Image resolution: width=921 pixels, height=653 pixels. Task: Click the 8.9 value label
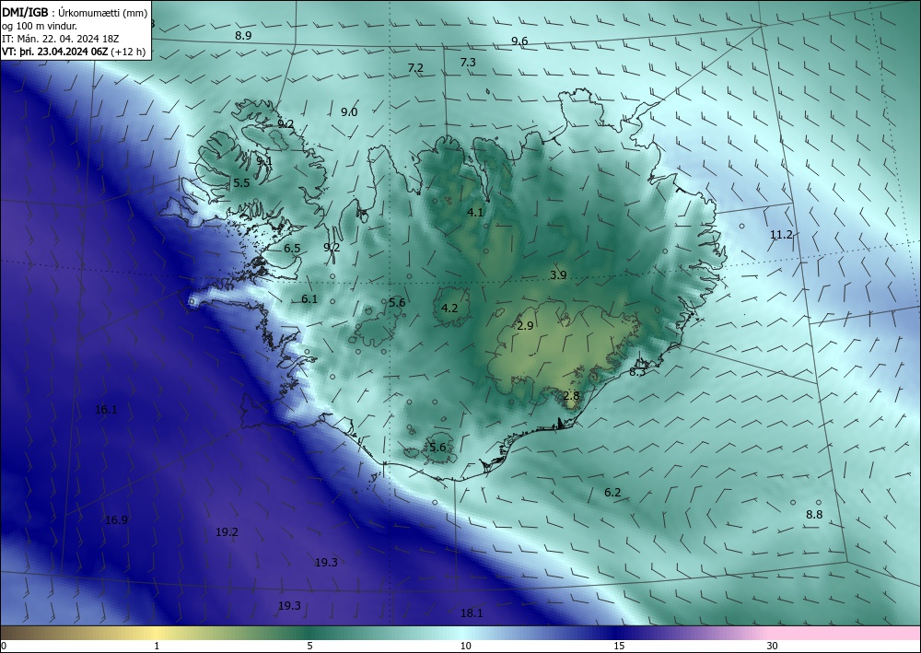coord(243,35)
